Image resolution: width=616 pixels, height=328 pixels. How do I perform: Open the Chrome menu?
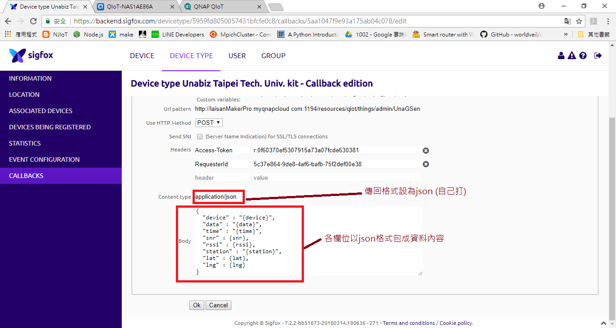pyautogui.click(x=607, y=21)
